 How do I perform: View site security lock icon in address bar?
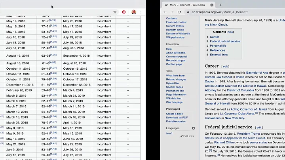click(x=188, y=12)
